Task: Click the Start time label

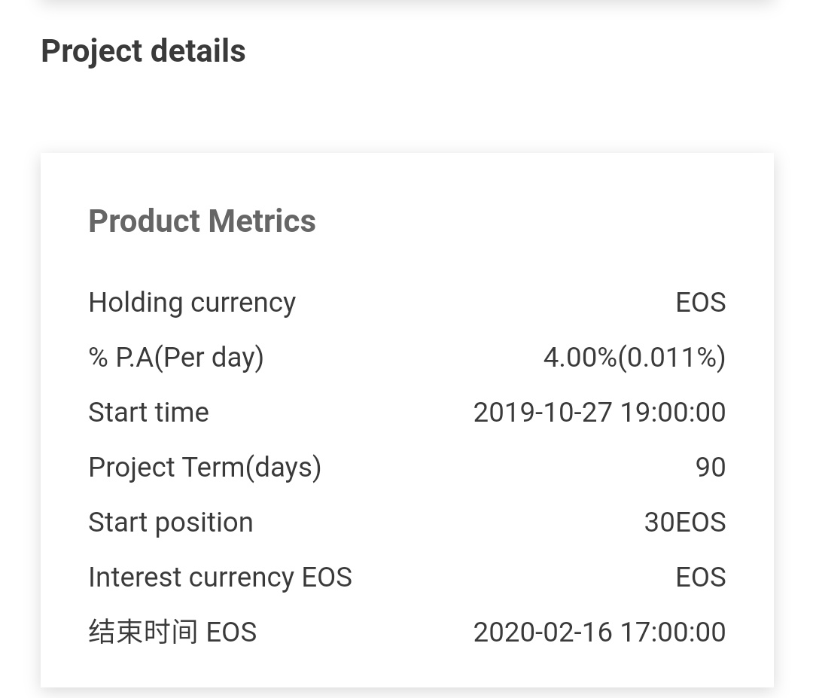Action: click(x=148, y=412)
